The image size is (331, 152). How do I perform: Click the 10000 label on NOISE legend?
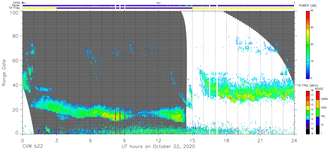click(x=324, y=99)
